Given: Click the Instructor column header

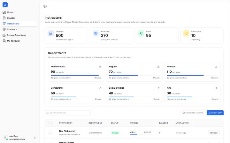Looking at the screenshot, I should [66, 123].
